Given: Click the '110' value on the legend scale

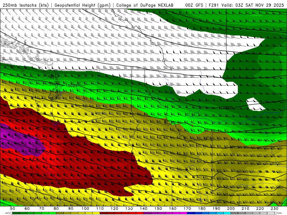Looking at the screenshot, I should pyautogui.click(x=100, y=209).
